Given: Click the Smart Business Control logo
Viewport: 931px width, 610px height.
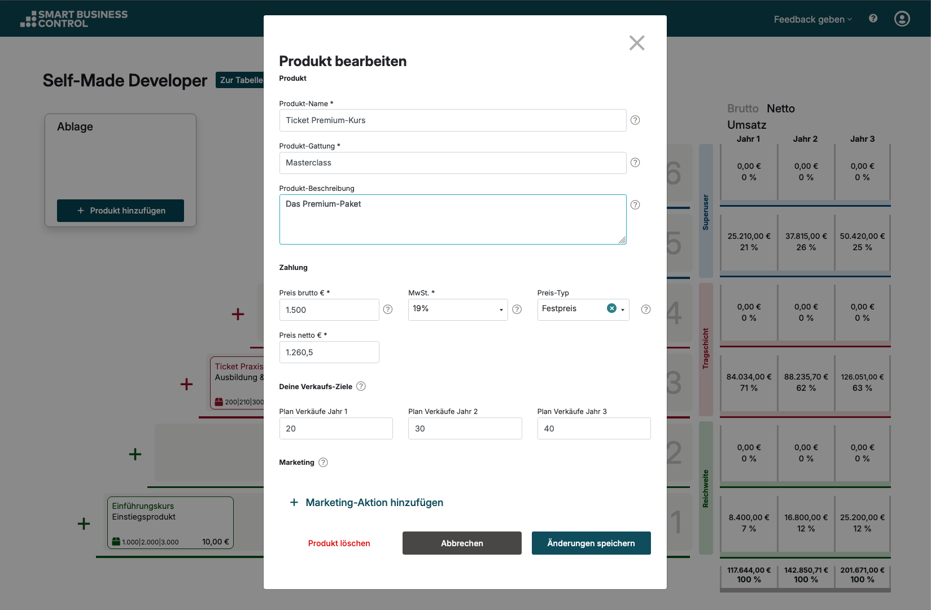Looking at the screenshot, I should coord(74,19).
